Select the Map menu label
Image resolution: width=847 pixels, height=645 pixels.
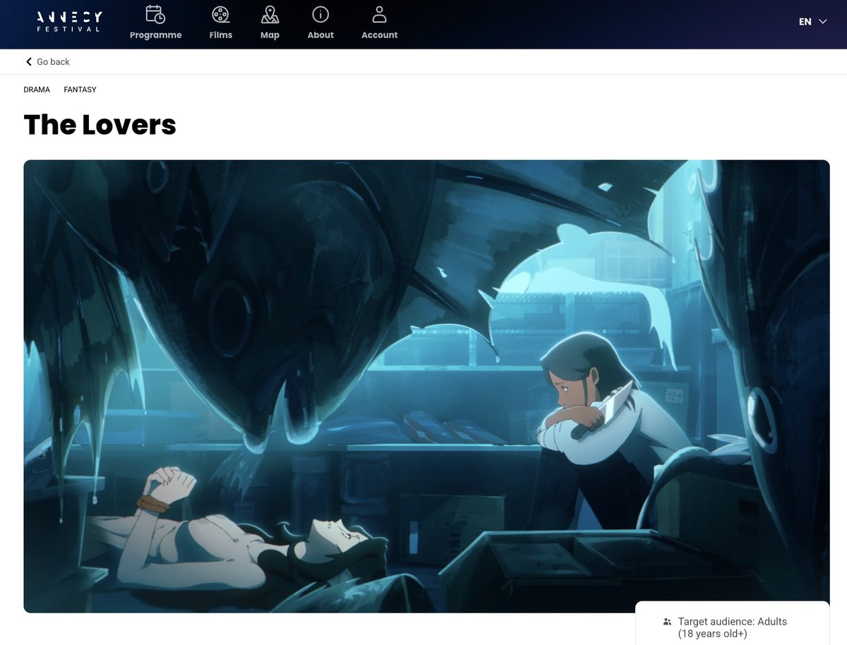point(270,35)
